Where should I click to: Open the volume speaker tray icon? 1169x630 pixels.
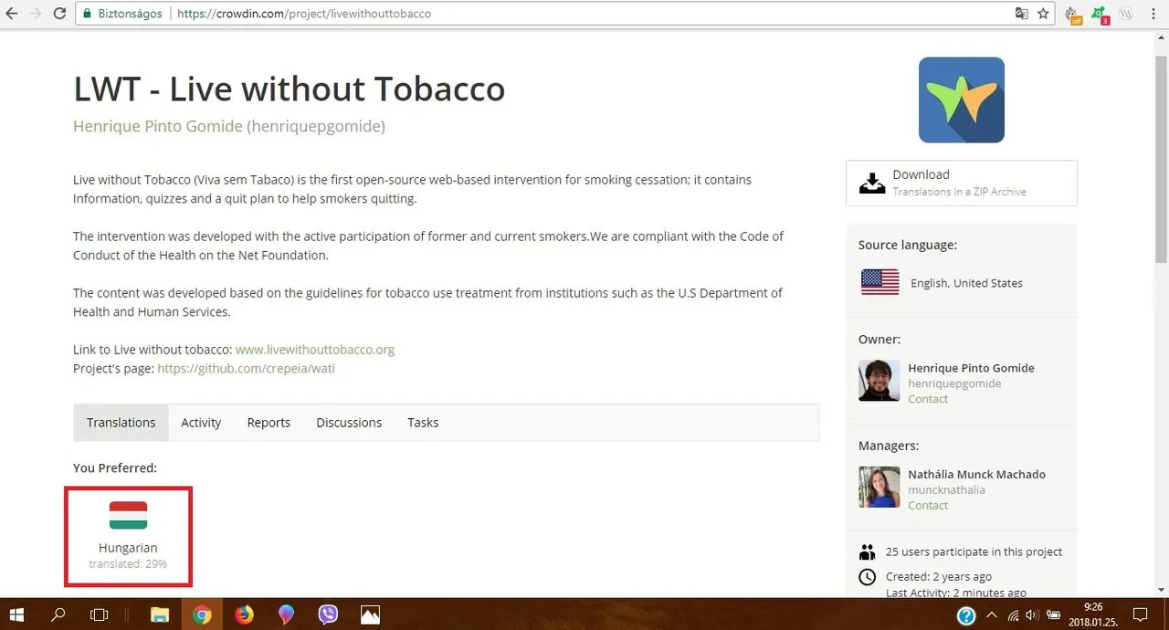(x=1032, y=615)
